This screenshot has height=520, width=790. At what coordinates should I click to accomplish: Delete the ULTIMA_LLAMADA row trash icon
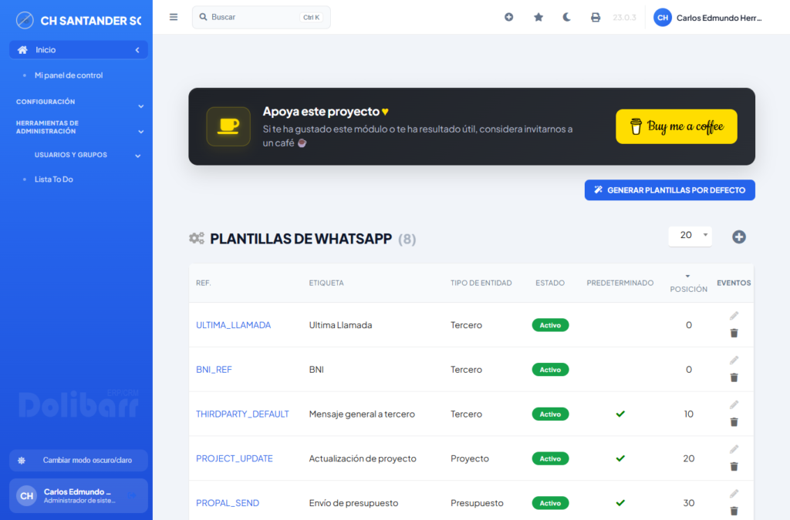[x=734, y=333]
